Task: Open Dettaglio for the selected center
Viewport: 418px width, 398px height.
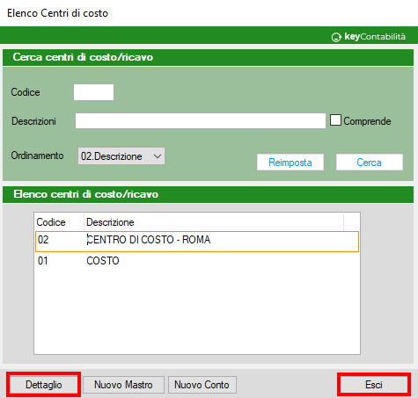Action: coord(44,385)
